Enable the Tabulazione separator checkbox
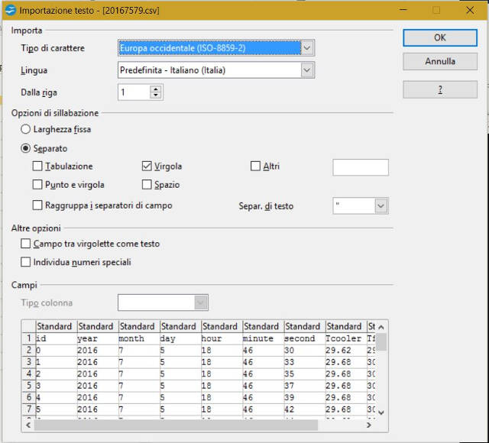 coord(37,166)
